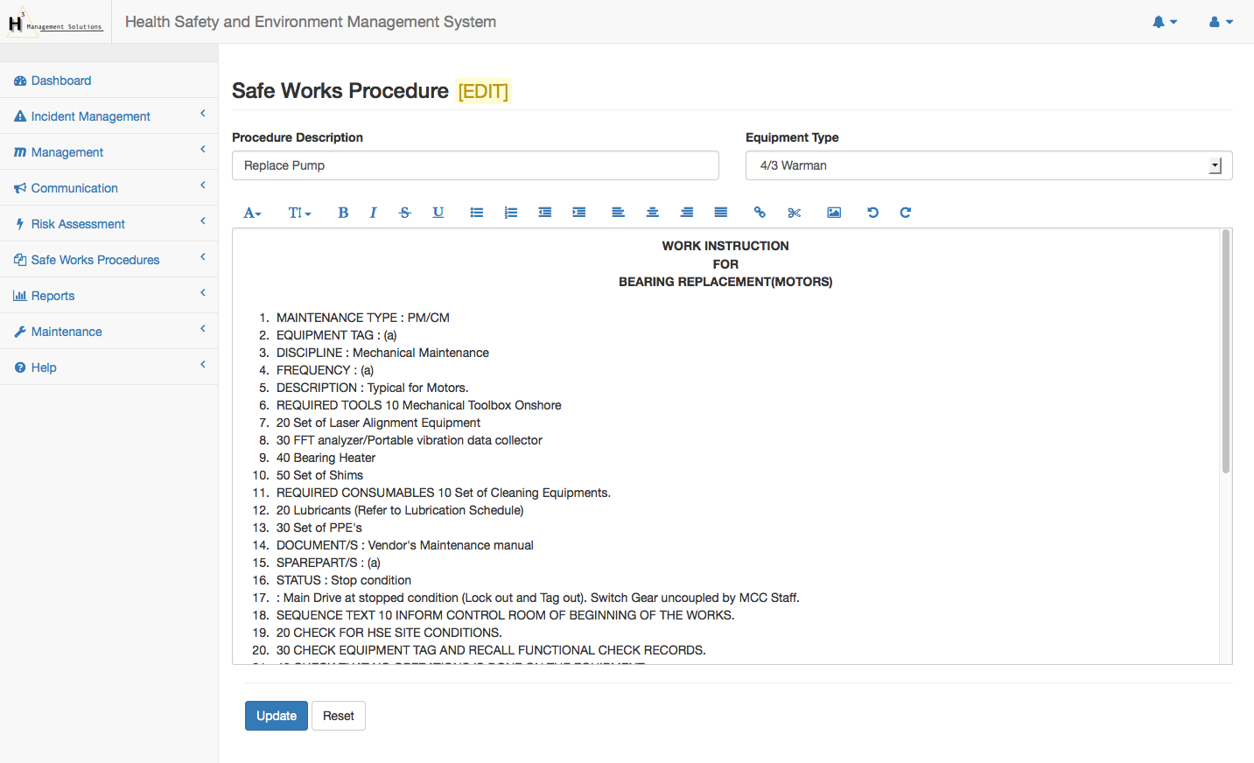Insert a numbered list
This screenshot has height=763, width=1254.
pyautogui.click(x=511, y=213)
